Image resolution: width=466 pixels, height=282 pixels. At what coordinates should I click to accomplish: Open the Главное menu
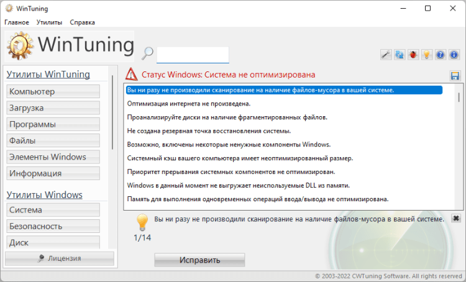click(x=17, y=22)
